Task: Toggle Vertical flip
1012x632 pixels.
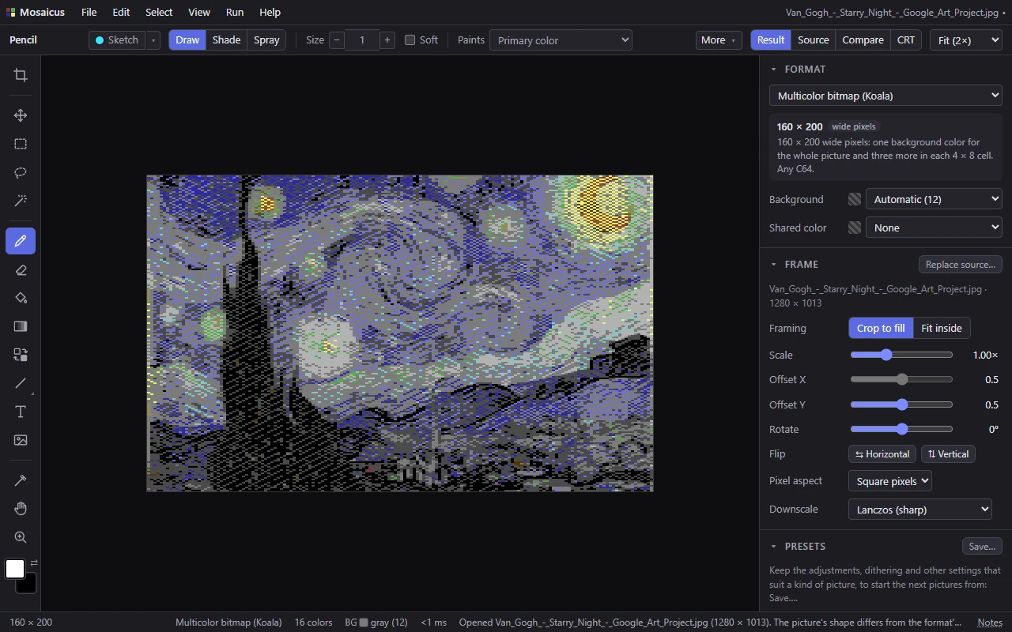Action: click(x=948, y=454)
